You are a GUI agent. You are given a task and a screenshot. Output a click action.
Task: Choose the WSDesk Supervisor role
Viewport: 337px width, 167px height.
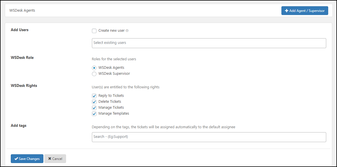(x=94, y=74)
